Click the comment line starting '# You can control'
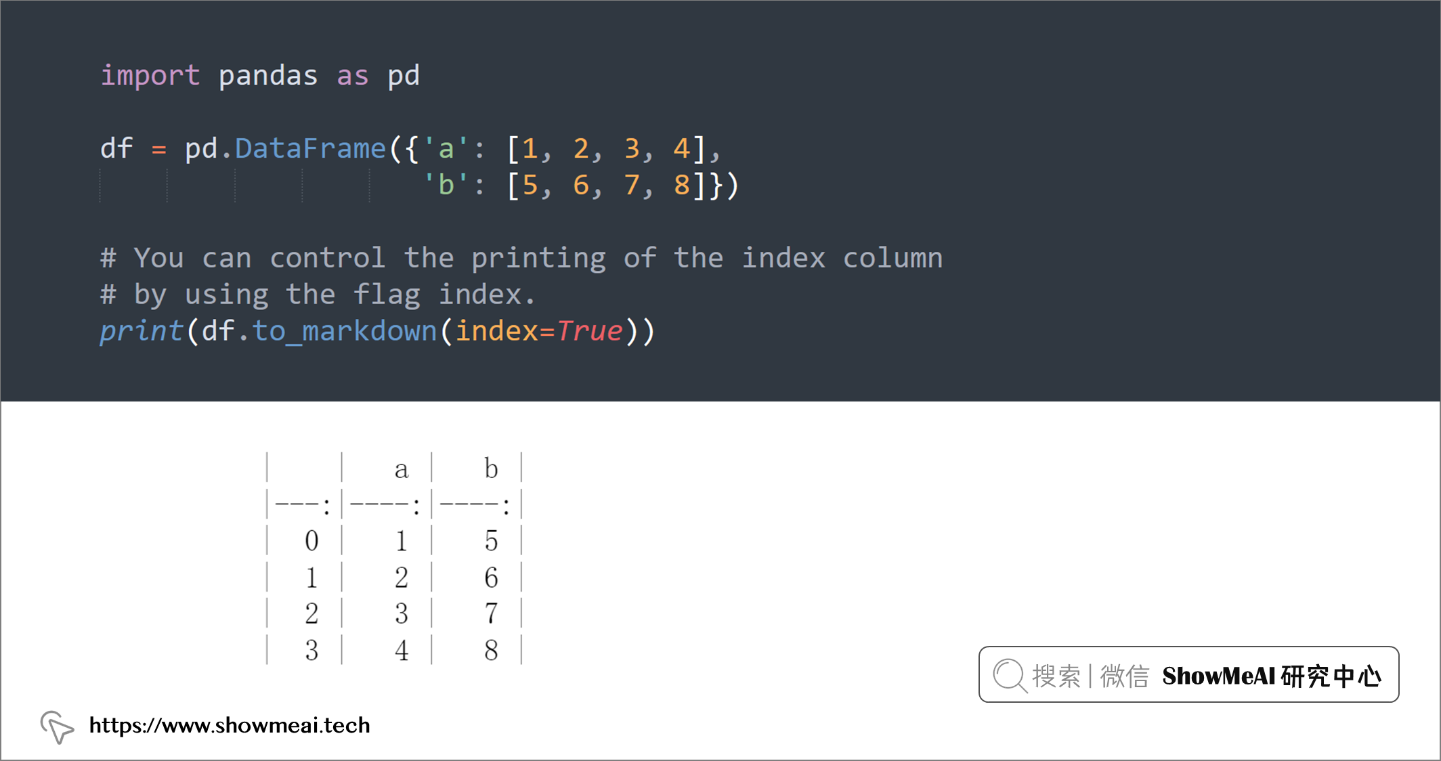This screenshot has width=1441, height=761. point(521,258)
